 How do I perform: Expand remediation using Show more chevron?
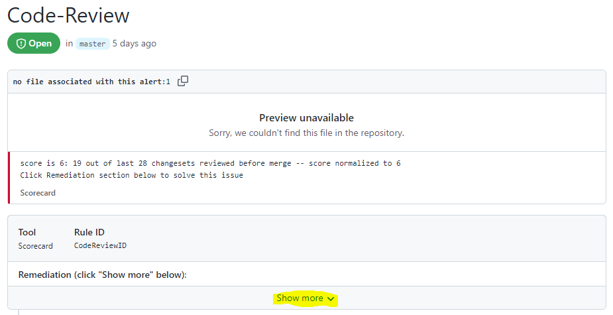tap(331, 299)
